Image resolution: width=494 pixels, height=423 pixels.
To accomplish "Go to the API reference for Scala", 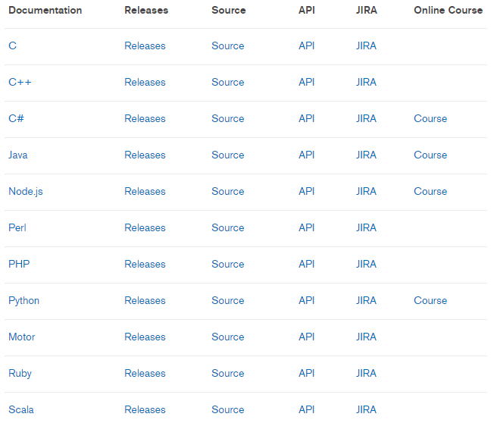I will [x=307, y=410].
